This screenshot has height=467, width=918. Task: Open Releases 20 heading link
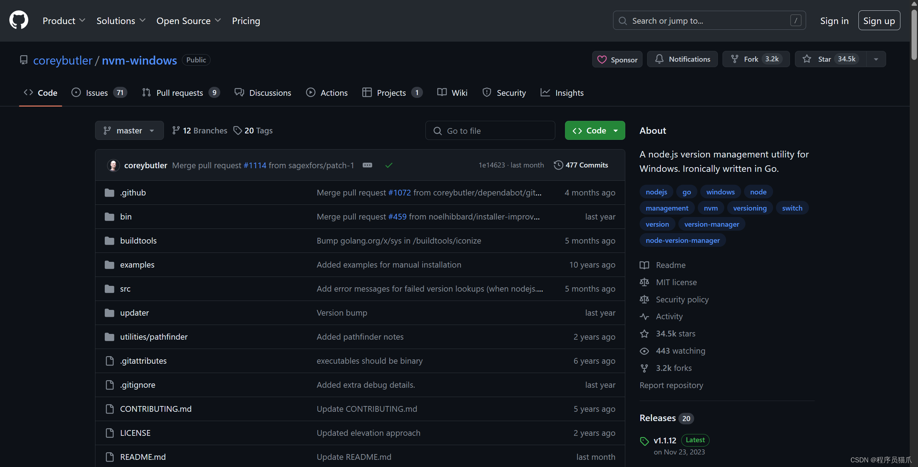[x=666, y=418]
